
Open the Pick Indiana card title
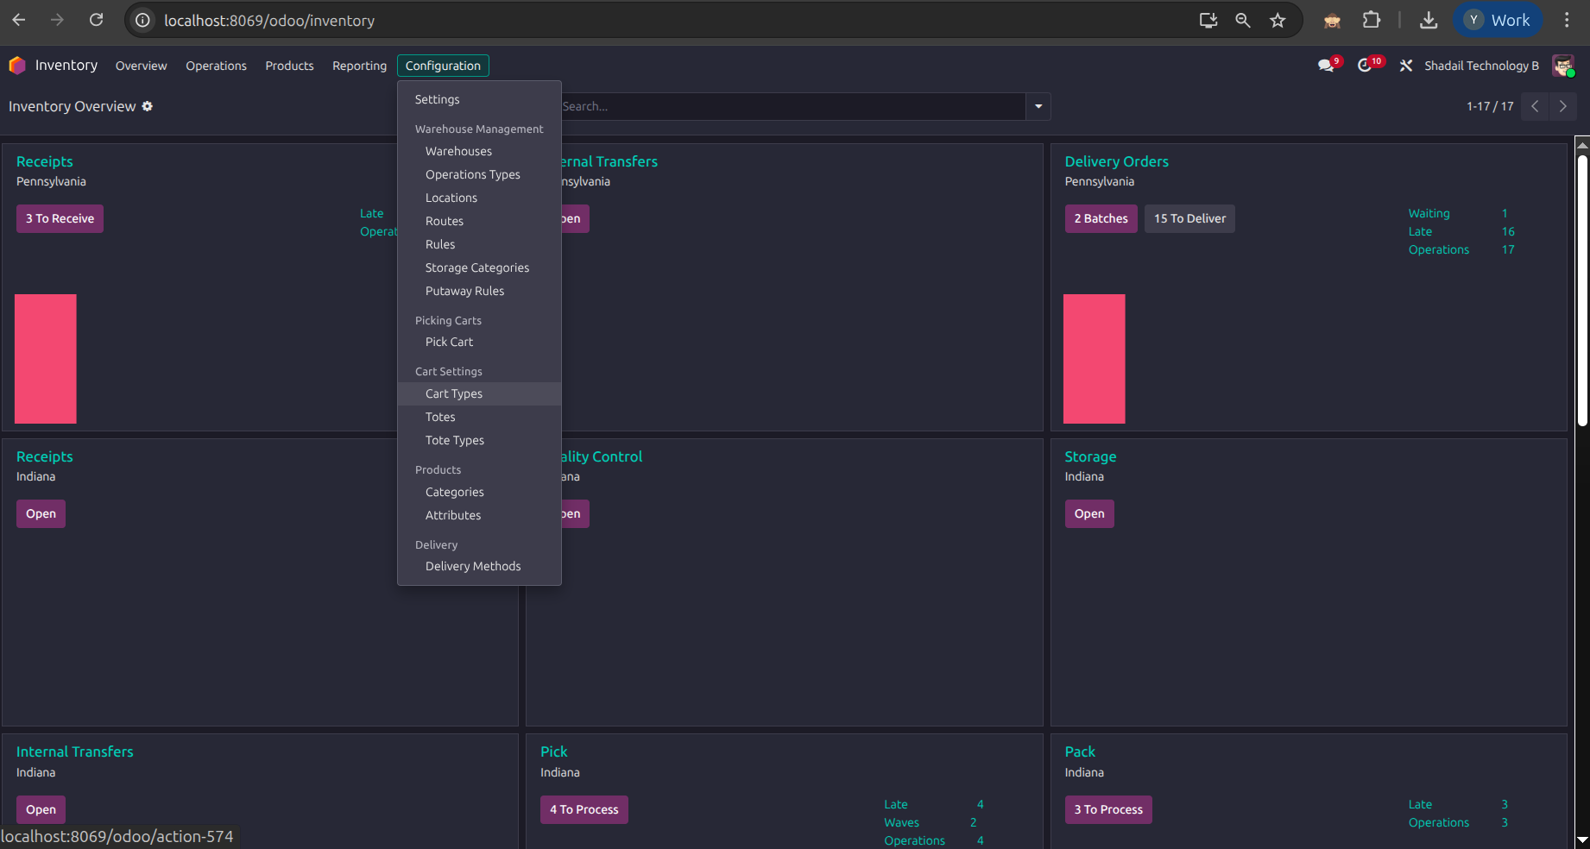click(554, 752)
